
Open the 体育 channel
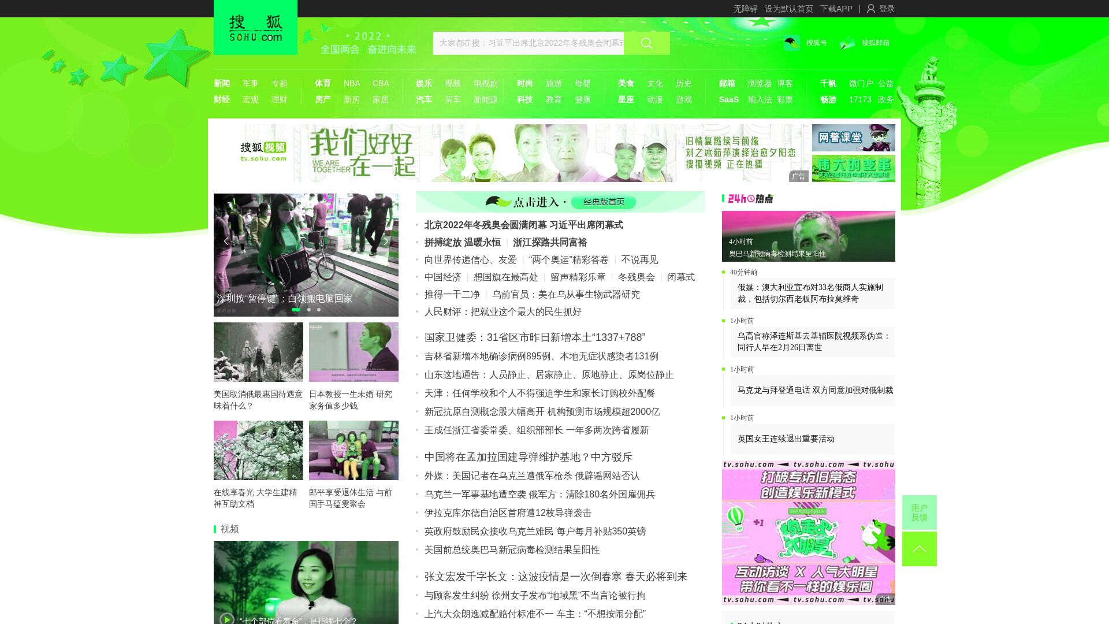coord(323,83)
